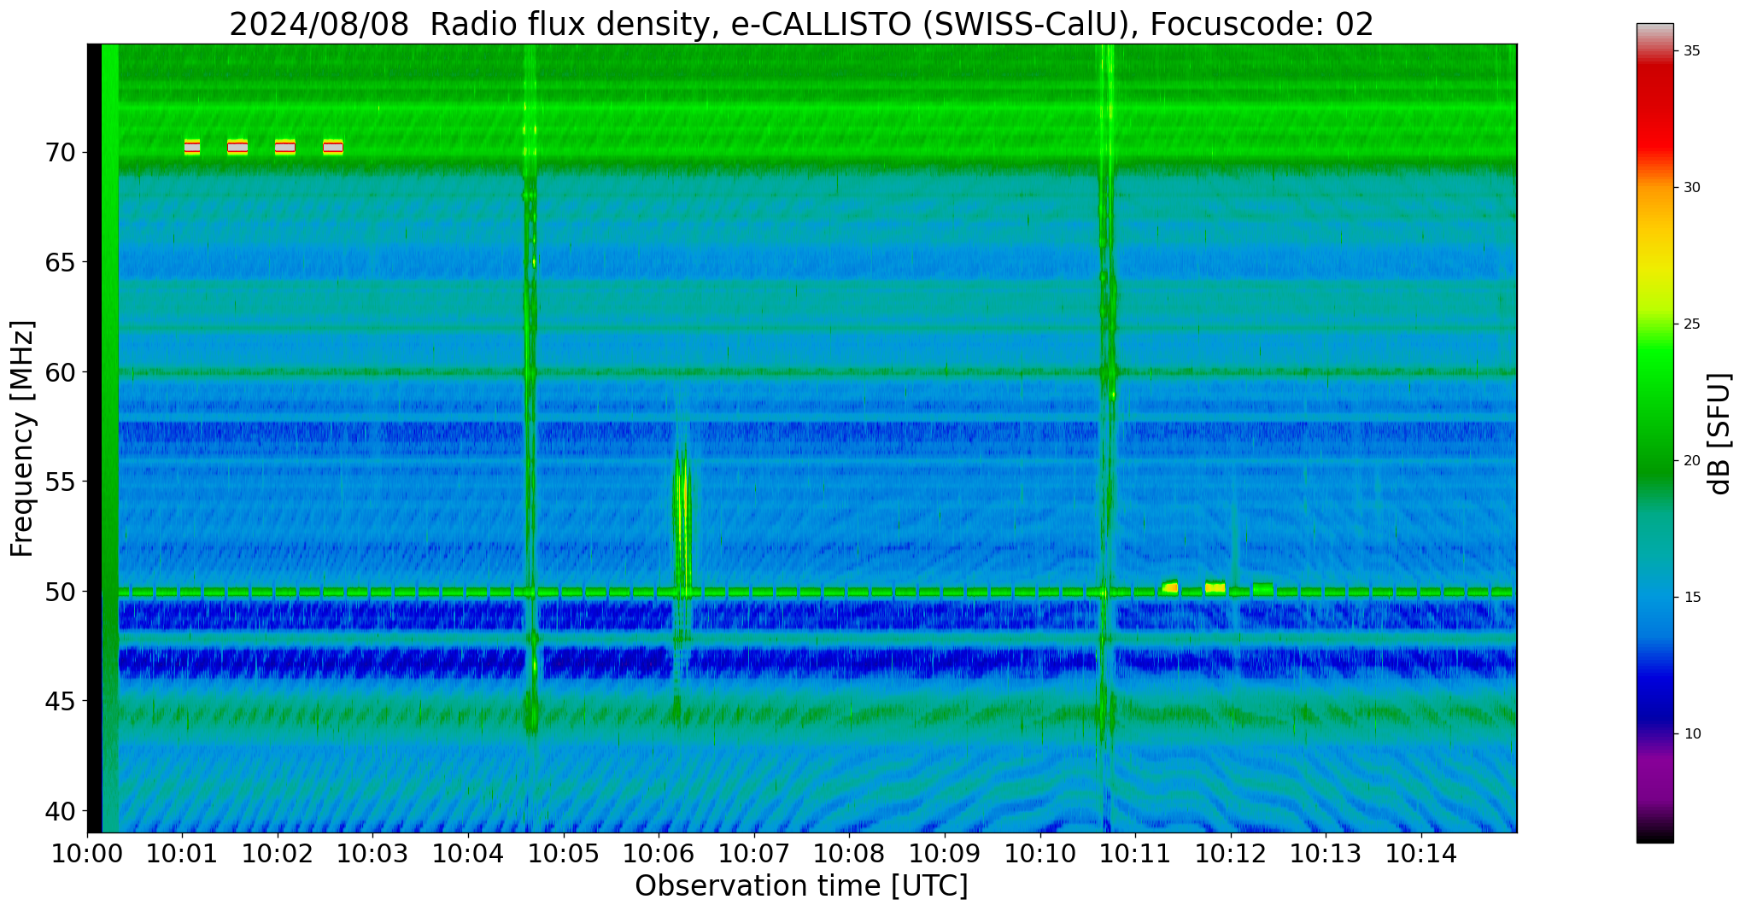
Task: Click the colorbar 15 tick label
Action: coord(1691,598)
